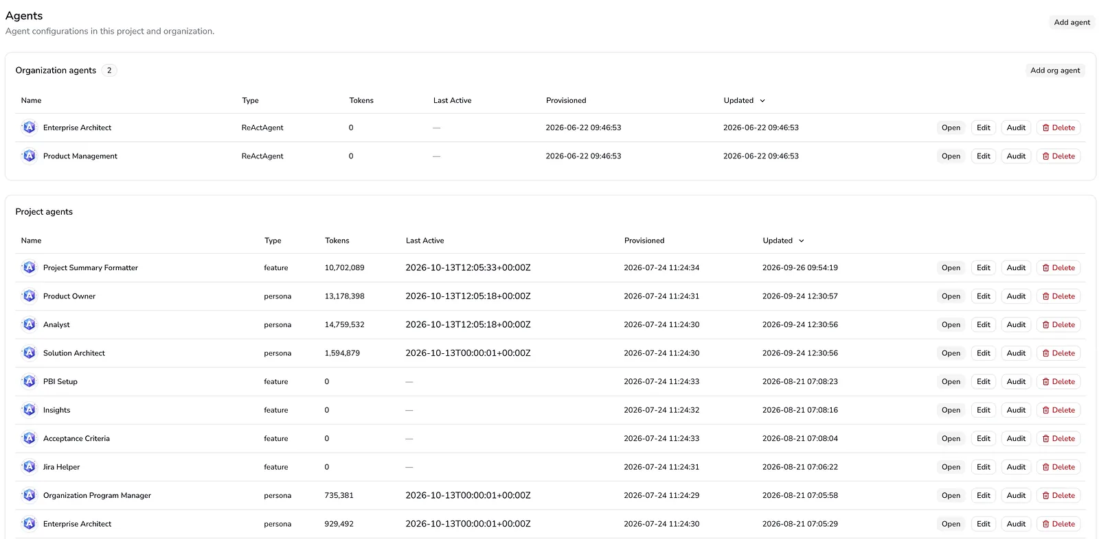
Task: Click the PBI Setup agent avatar icon
Action: pos(29,381)
